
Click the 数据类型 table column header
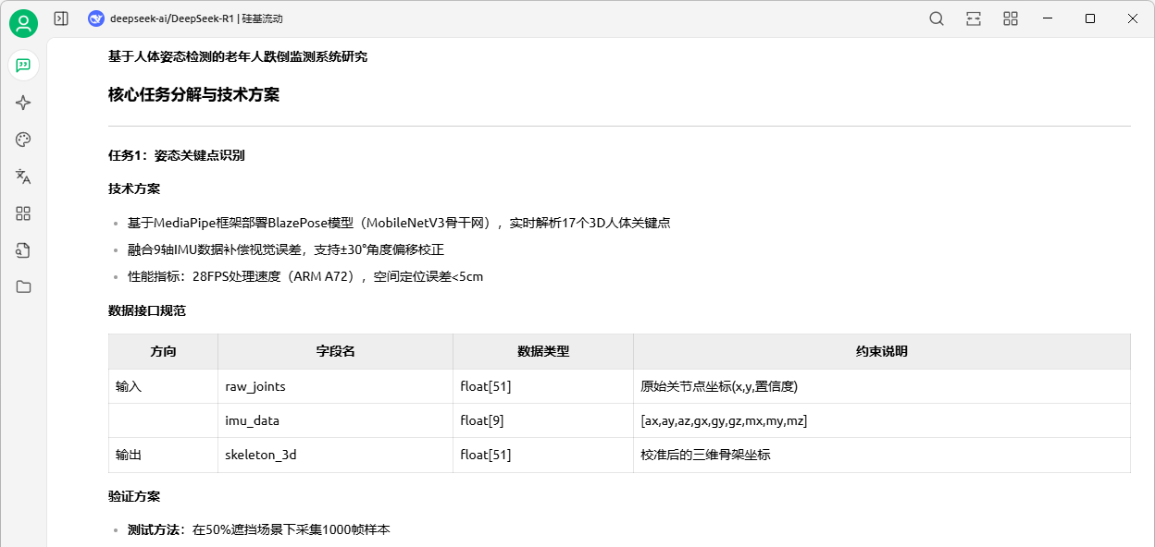[x=543, y=351]
